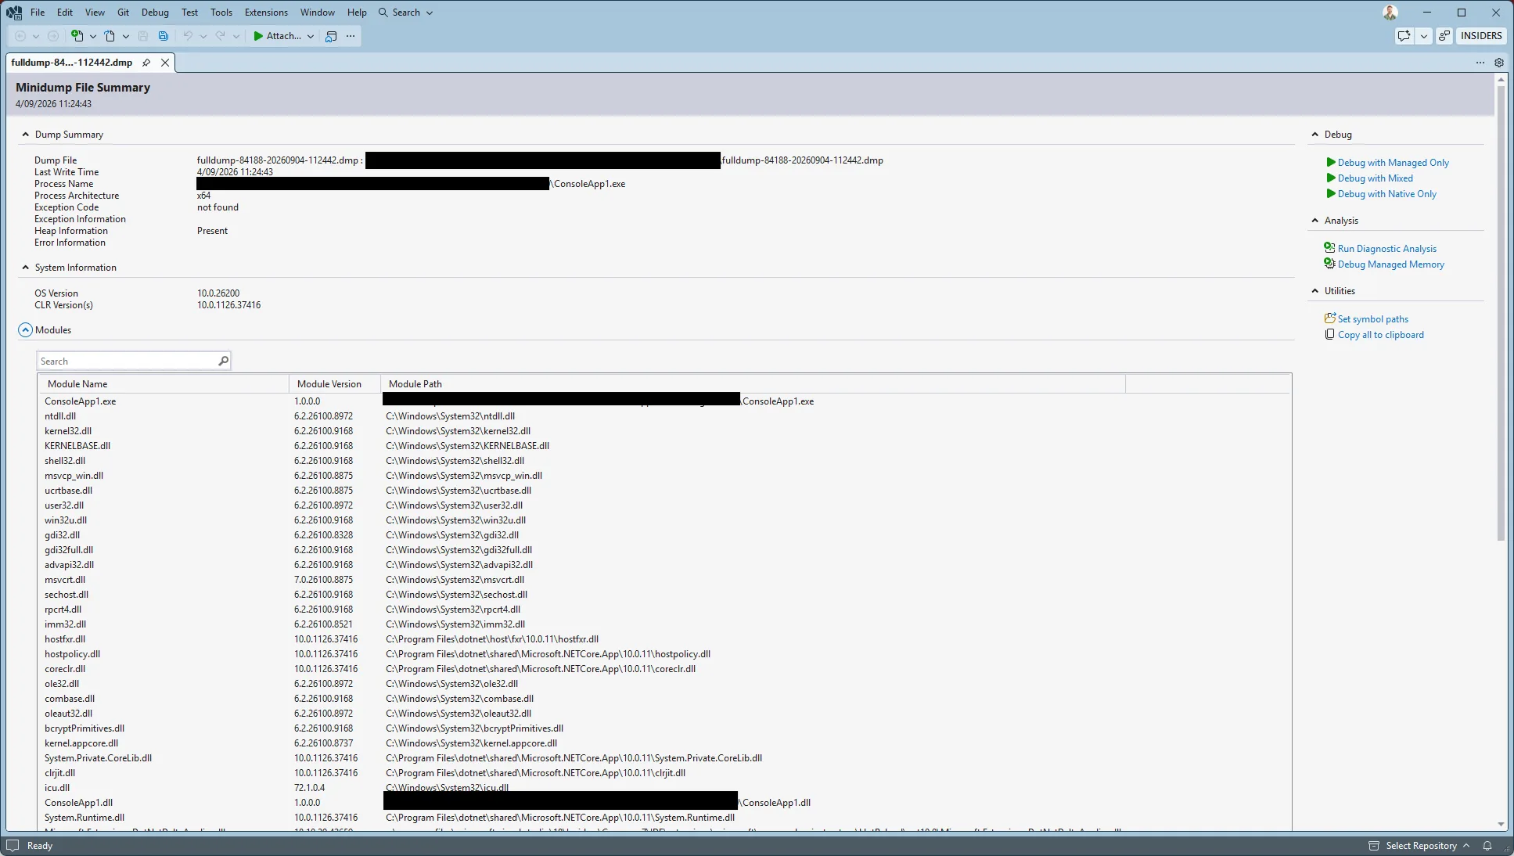Click the Send Feedback person icon
Screen dimensions: 1514x856
click(1444, 36)
